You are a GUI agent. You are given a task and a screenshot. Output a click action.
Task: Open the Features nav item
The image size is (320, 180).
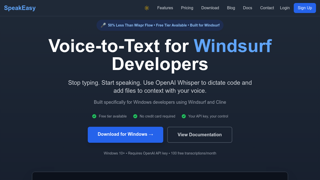pyautogui.click(x=165, y=8)
